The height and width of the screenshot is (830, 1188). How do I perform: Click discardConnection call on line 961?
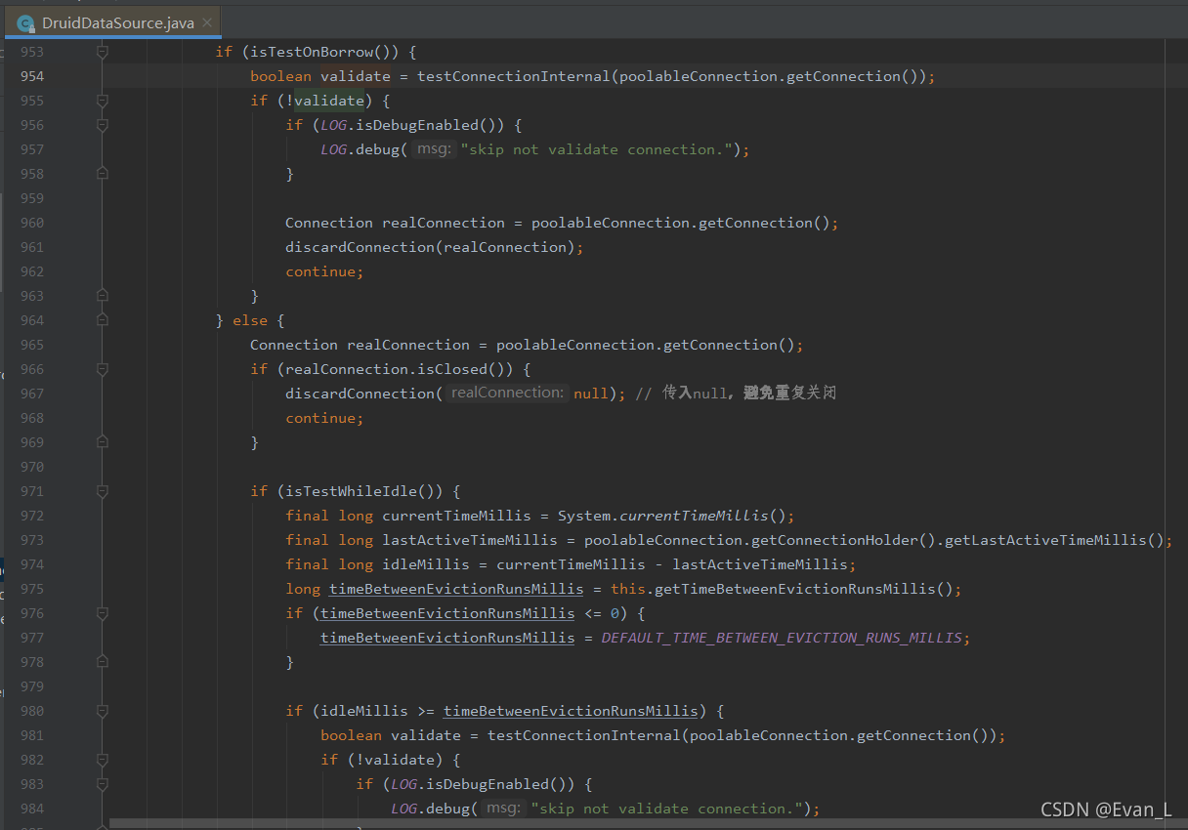360,247
